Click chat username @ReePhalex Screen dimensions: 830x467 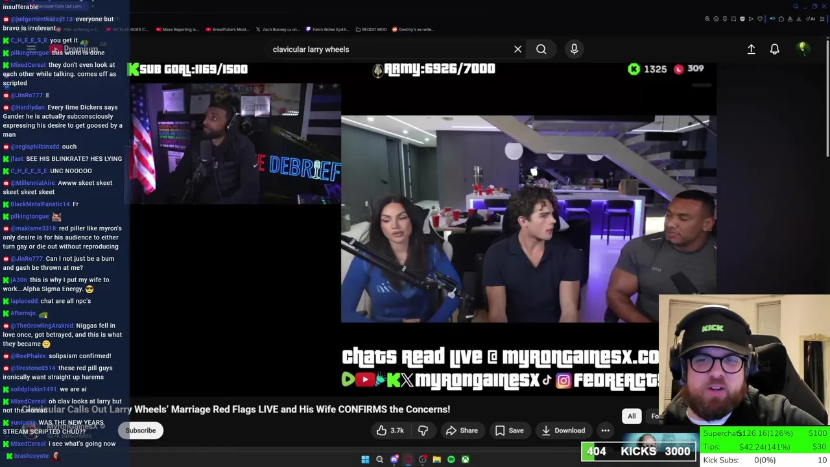(29, 356)
